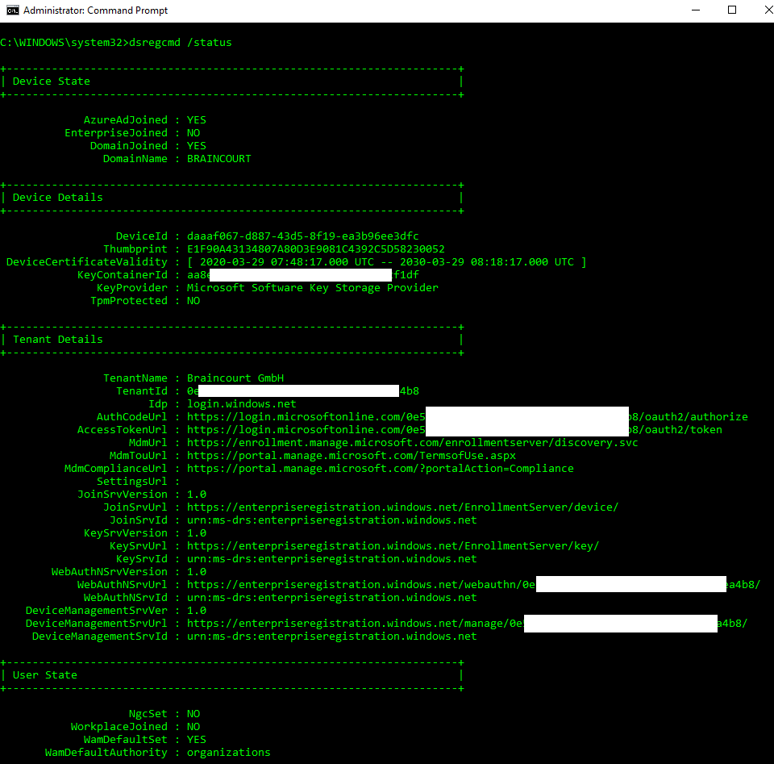Click the AuthCodeUrl label
The image size is (774, 764).
coord(131,417)
